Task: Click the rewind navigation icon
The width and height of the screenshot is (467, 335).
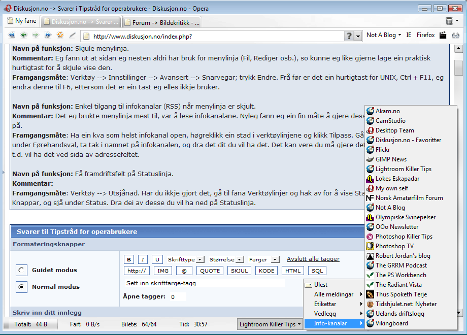Action: pos(12,36)
